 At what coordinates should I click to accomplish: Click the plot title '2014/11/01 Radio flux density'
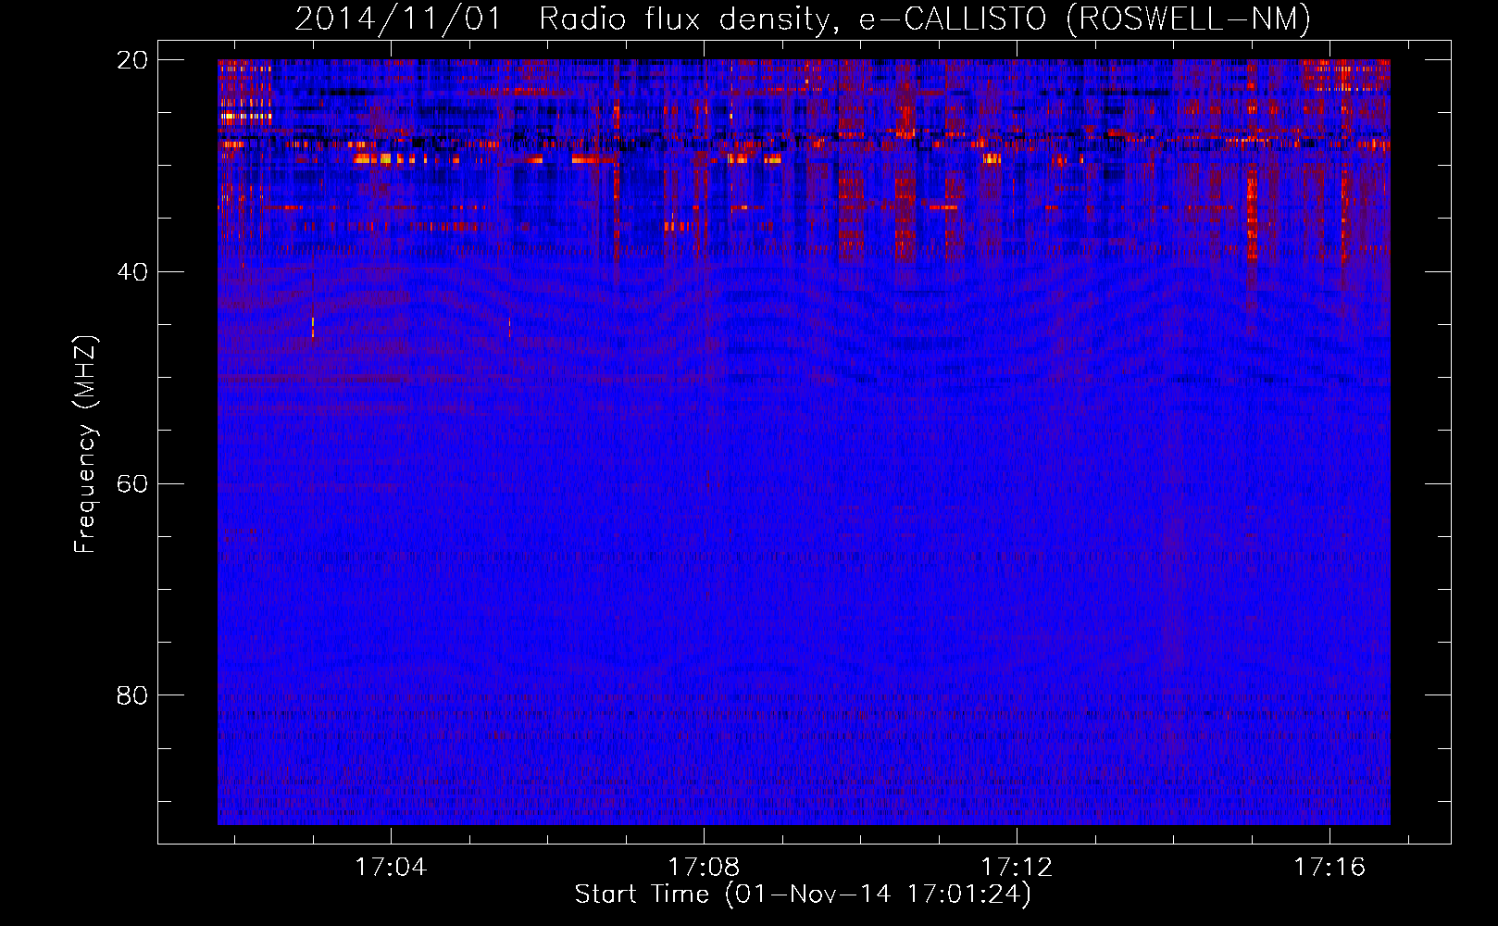point(803,19)
